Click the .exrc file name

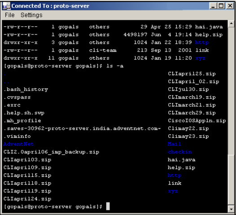[x=12, y=105]
